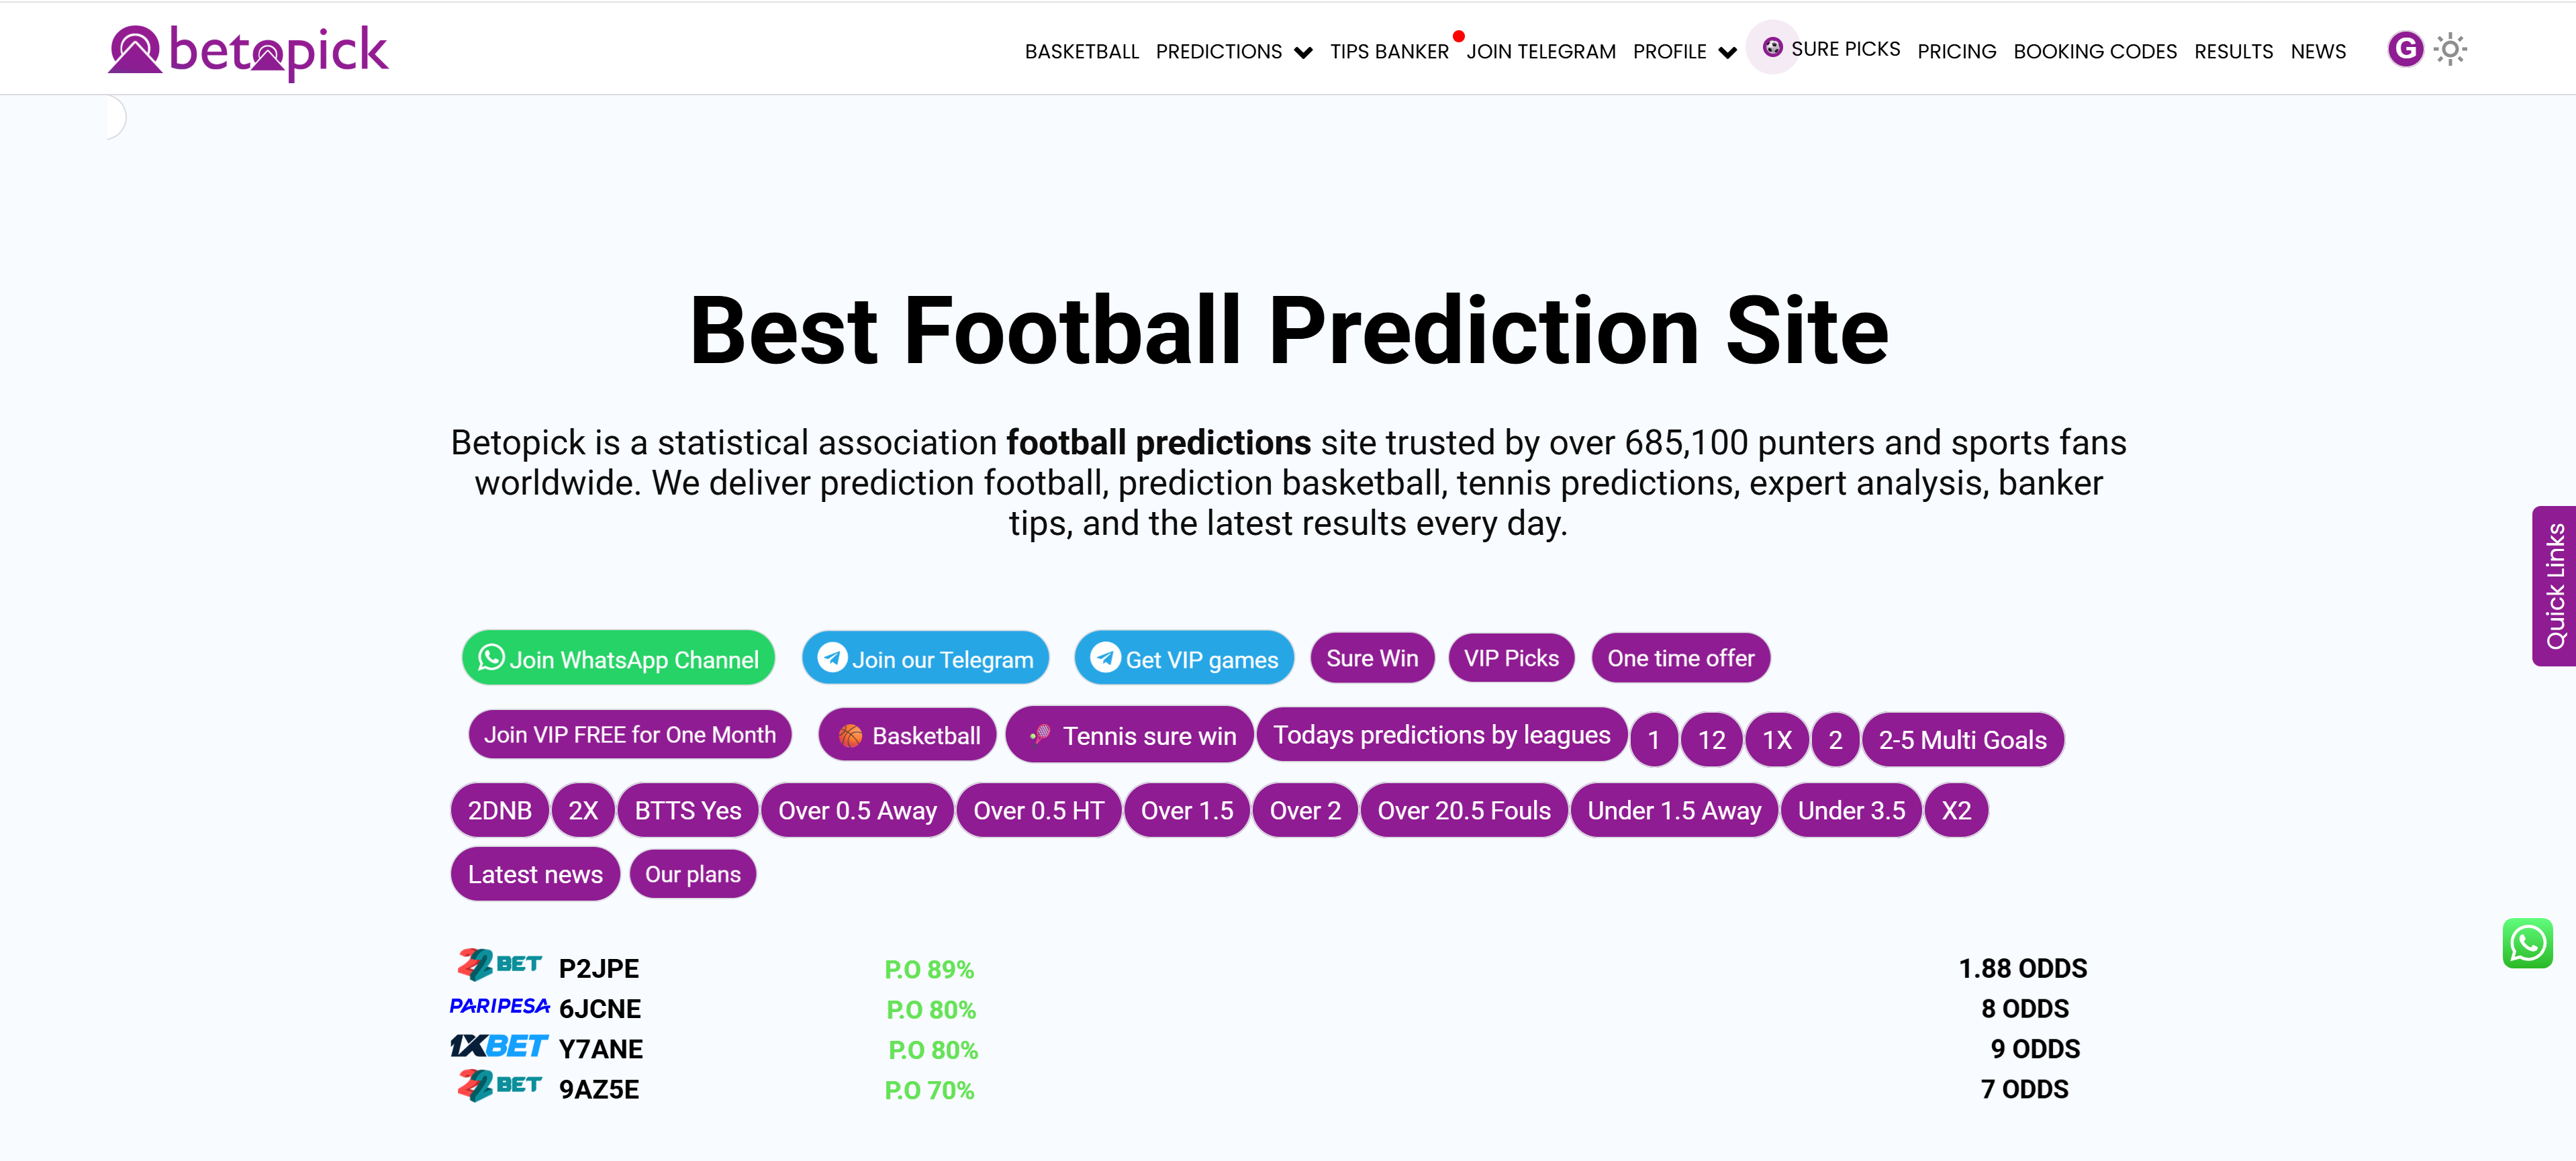Go to the Results menu item
Screen dimensions: 2576x1161
point(2233,52)
